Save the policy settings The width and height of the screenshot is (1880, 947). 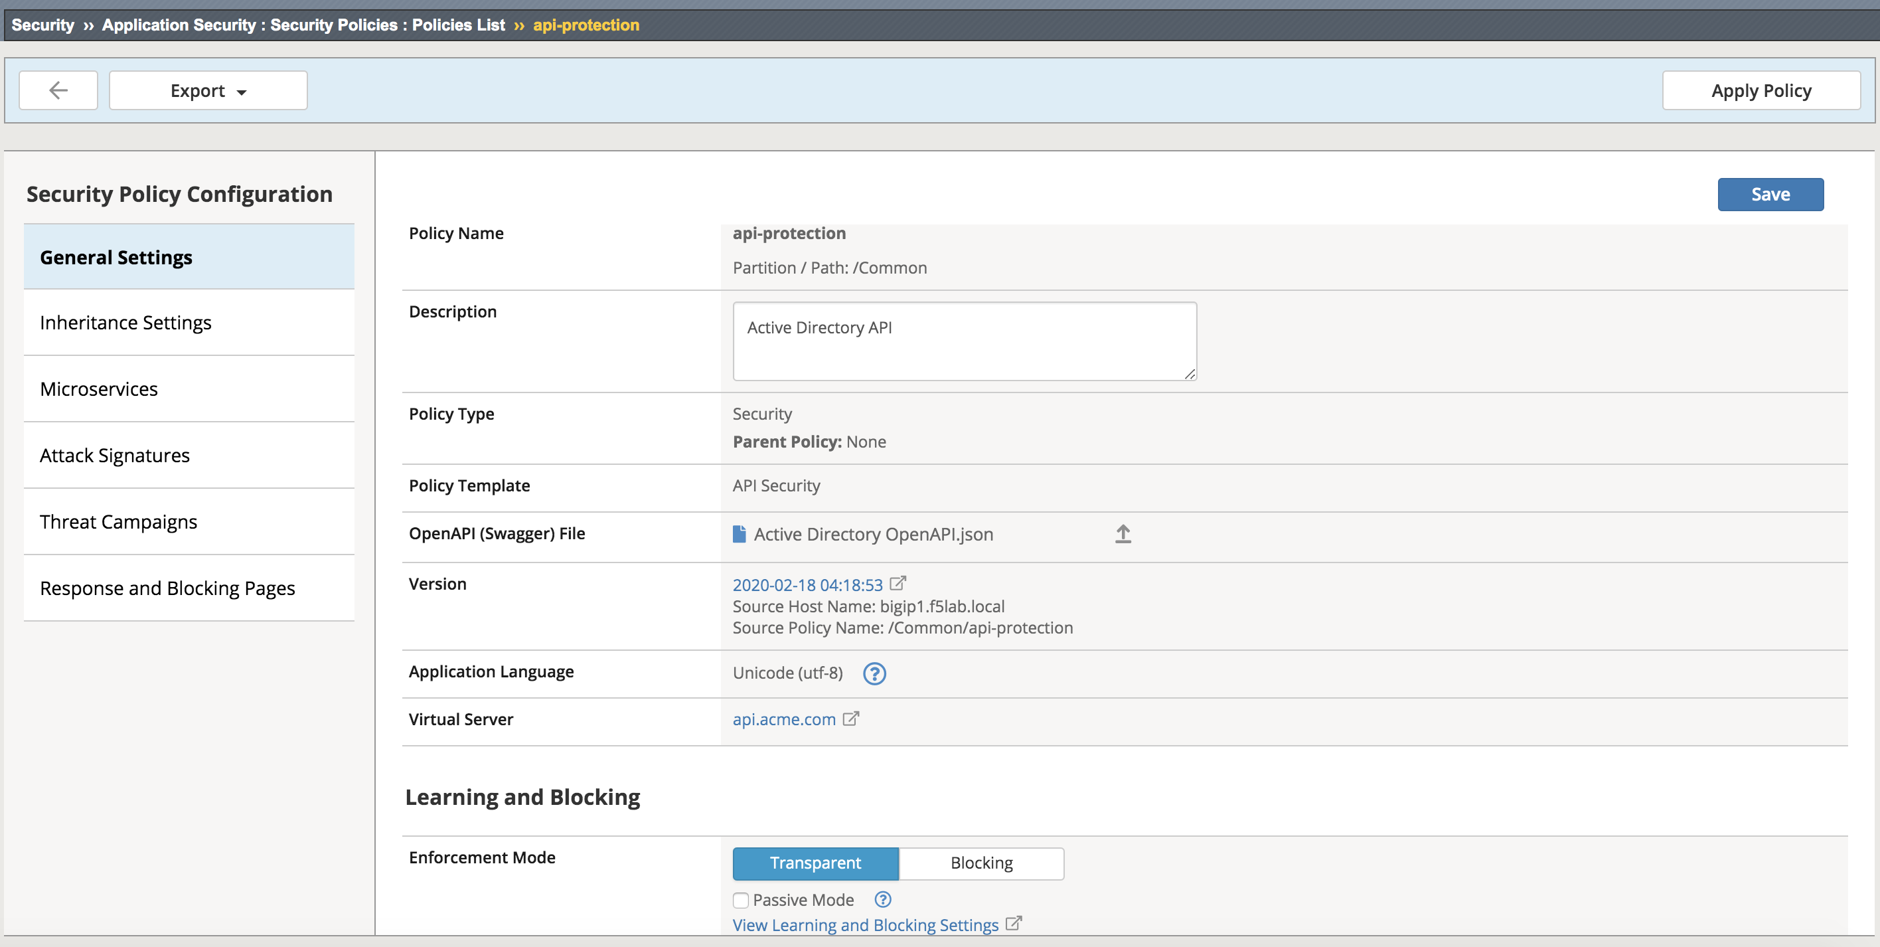click(x=1770, y=194)
